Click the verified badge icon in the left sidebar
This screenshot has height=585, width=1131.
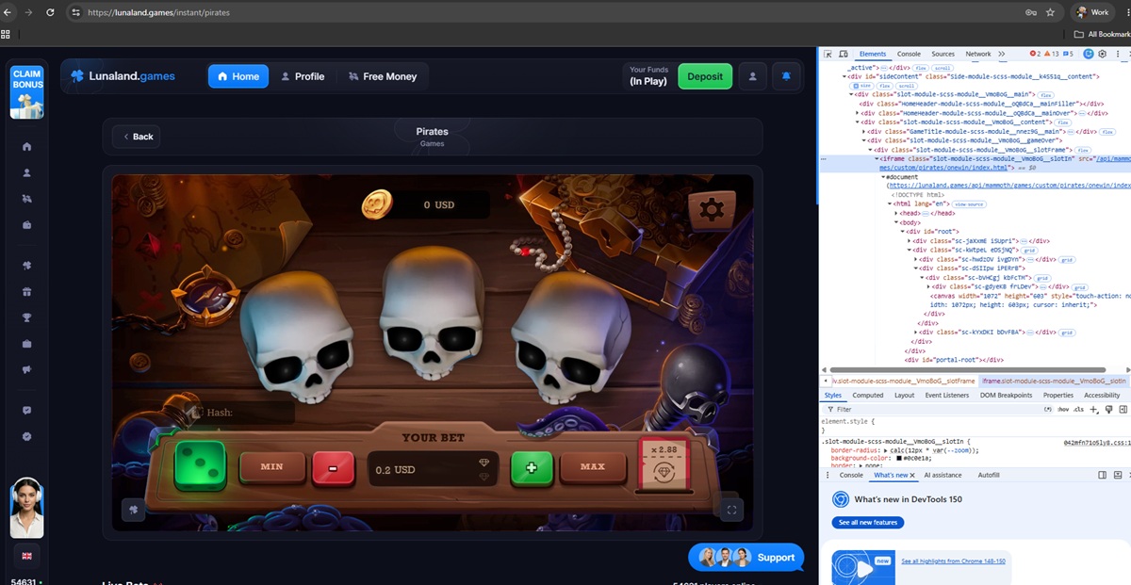[x=26, y=436]
